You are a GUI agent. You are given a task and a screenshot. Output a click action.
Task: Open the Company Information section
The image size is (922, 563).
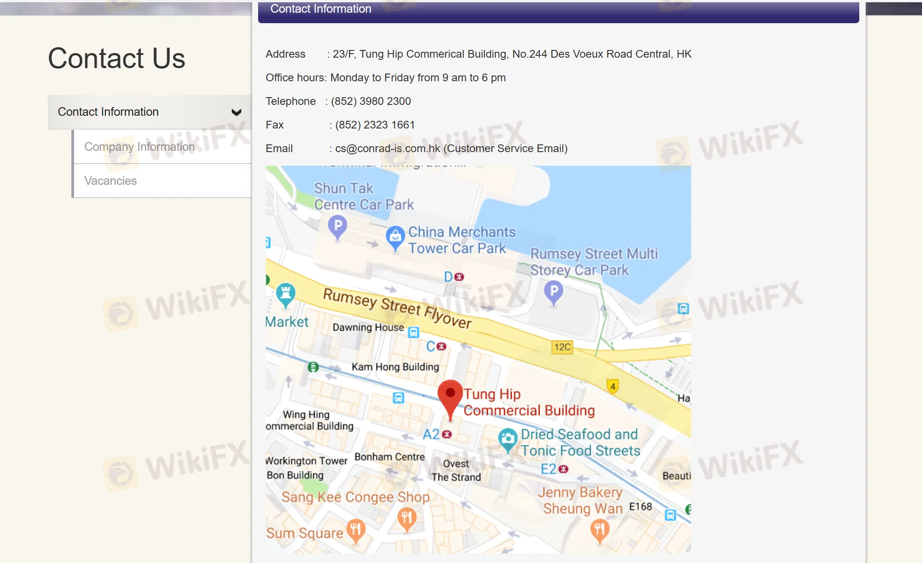tap(139, 146)
